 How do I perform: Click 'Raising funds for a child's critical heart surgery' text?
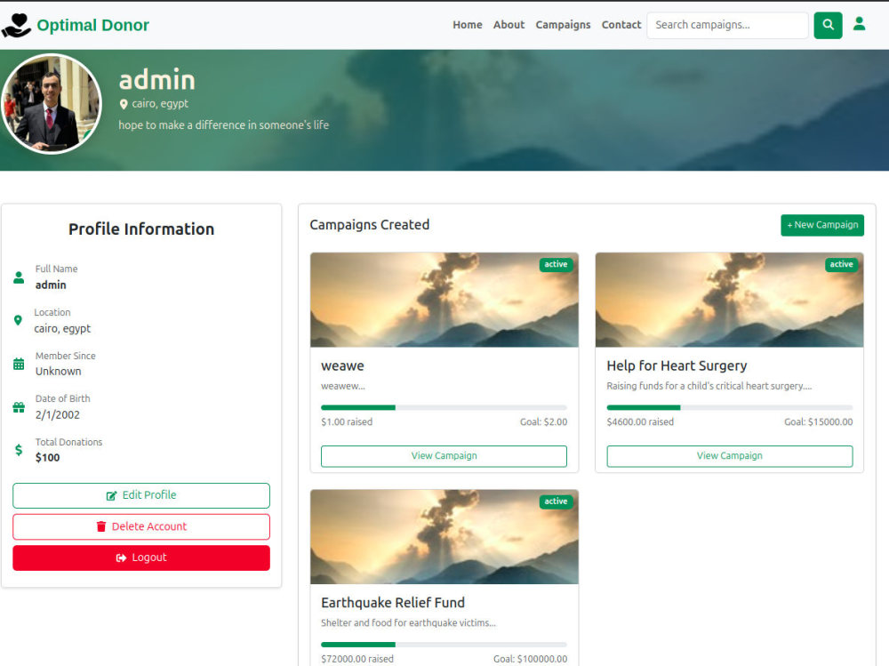click(x=709, y=386)
